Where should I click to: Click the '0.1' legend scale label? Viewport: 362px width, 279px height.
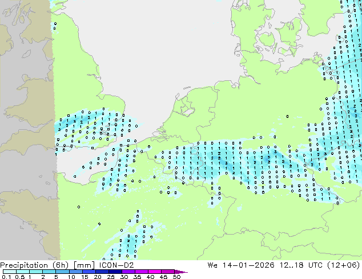point(6,277)
